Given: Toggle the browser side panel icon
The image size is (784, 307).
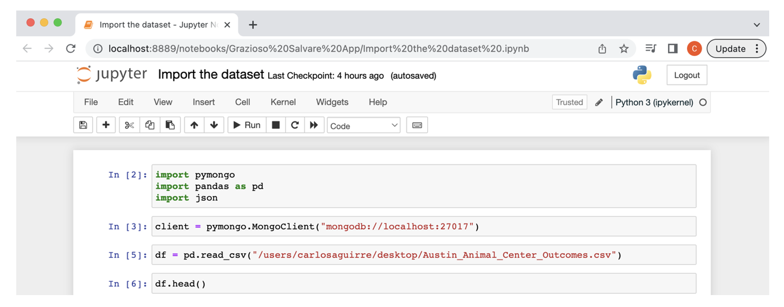Looking at the screenshot, I should [x=673, y=48].
